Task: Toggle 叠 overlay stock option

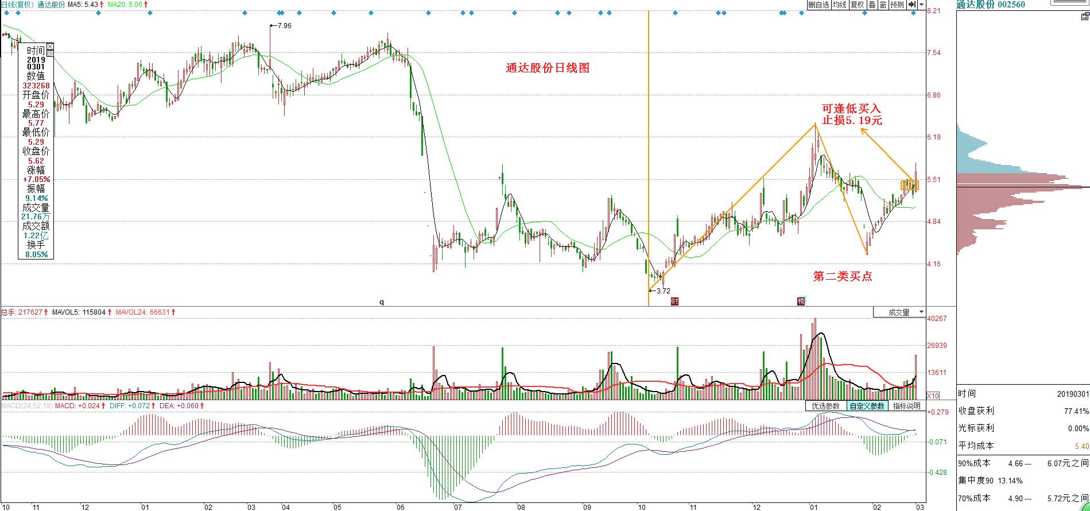Action: tap(872, 5)
